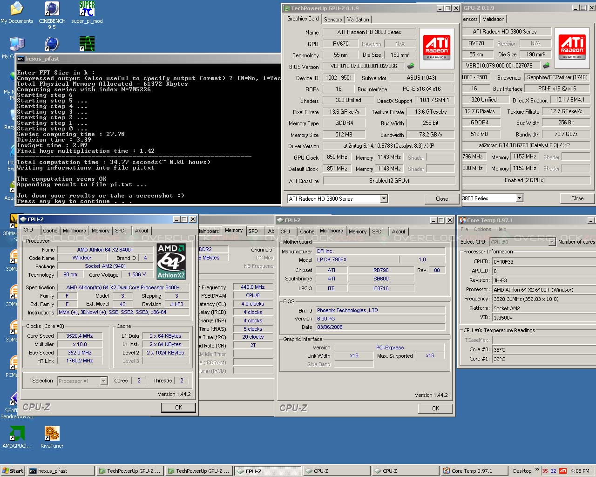Switch to Validation tab in first GPU-Z
Image resolution: width=596 pixels, height=477 pixels.
358,20
